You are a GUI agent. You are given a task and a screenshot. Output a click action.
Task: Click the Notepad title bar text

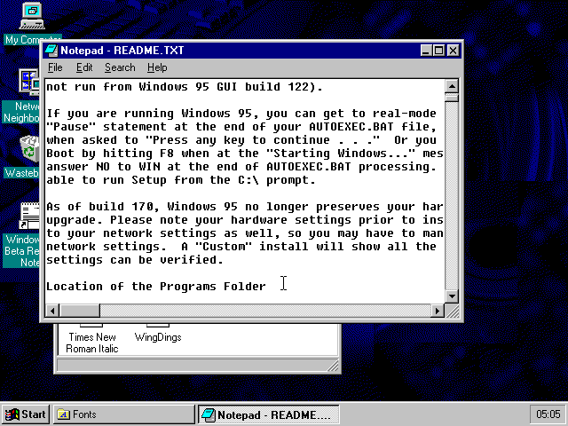[x=122, y=51]
